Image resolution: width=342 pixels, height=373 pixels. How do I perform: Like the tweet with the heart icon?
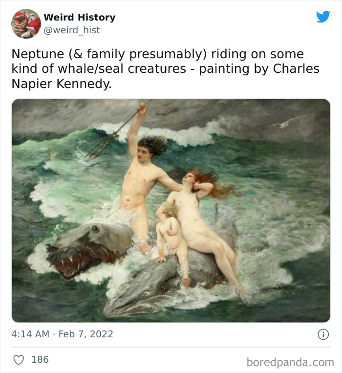pos(19,360)
